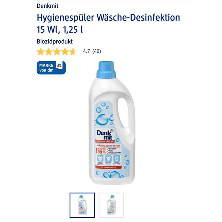Open the 40 reviews count

click(x=97, y=51)
